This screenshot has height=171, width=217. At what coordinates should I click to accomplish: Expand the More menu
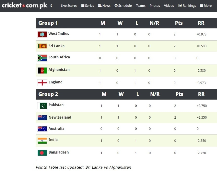[206, 6]
